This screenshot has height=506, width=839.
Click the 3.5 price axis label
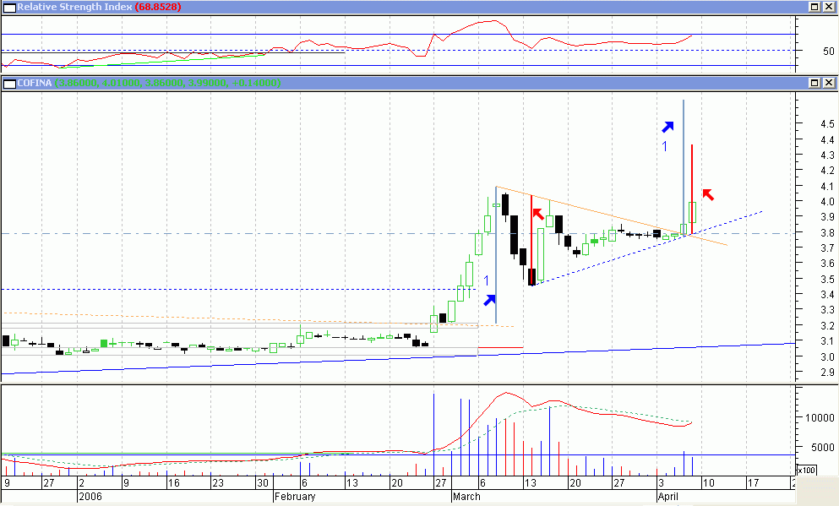(x=827, y=280)
